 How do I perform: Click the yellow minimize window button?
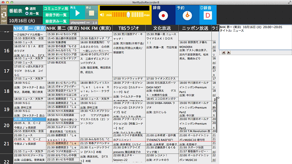[7, 3]
